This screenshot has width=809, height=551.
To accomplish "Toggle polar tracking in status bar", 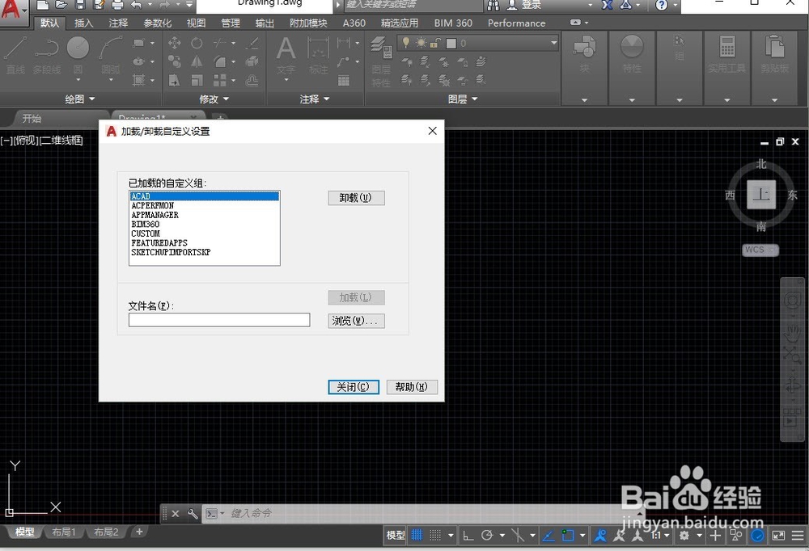I will click(486, 536).
